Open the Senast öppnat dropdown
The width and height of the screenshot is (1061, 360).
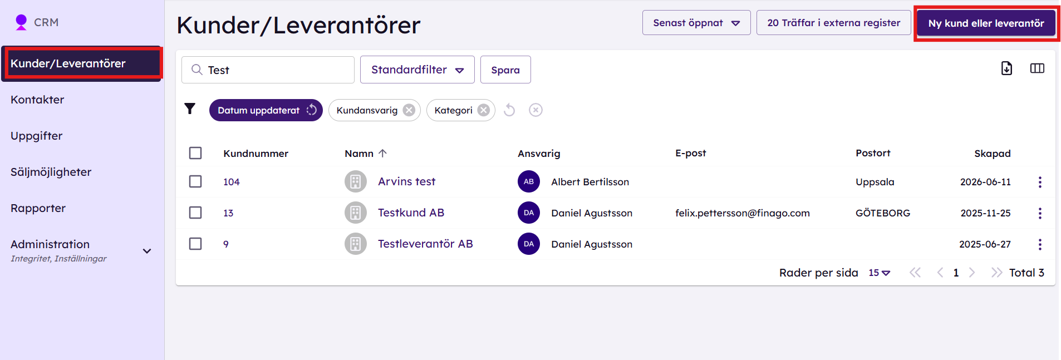coord(696,23)
